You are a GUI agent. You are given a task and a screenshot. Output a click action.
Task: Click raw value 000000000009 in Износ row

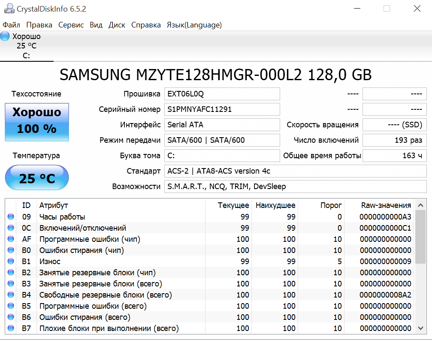(385, 261)
